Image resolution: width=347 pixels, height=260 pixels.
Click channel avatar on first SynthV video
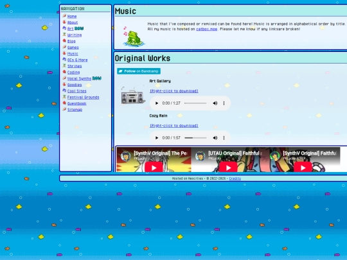[x=126, y=156]
